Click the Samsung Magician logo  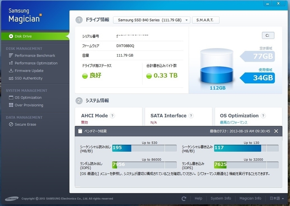[25, 16]
